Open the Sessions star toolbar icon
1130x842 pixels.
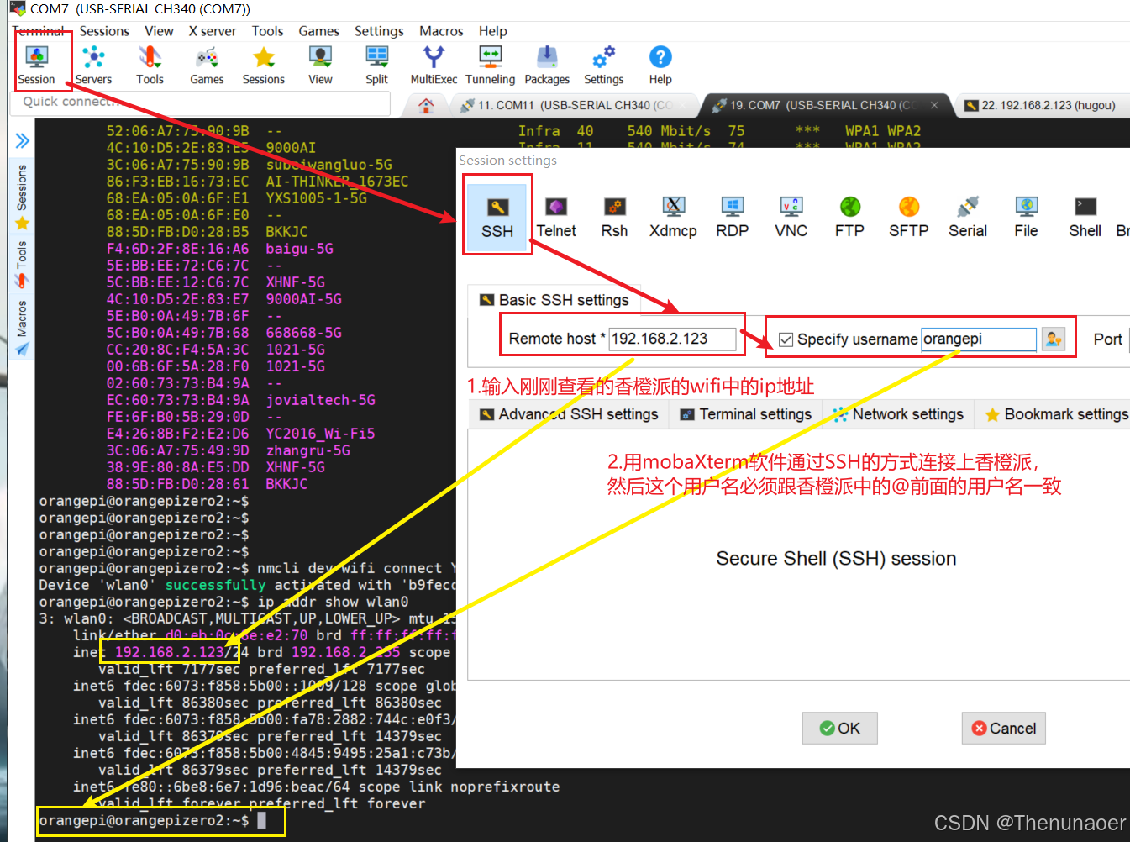pyautogui.click(x=264, y=65)
